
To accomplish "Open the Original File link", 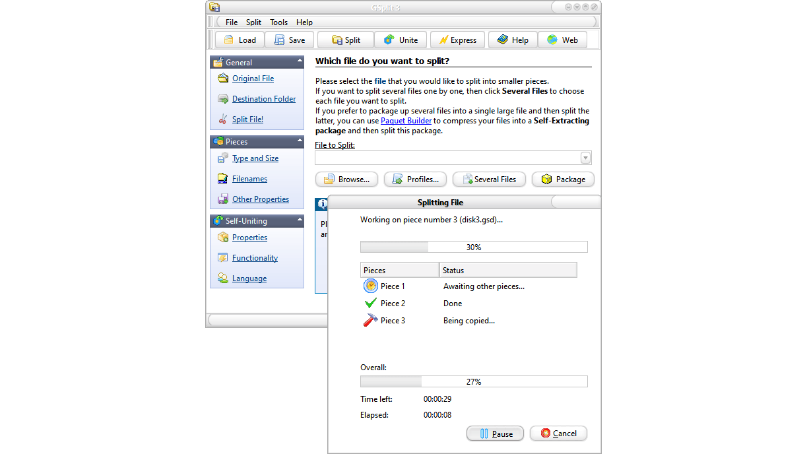I will coord(253,79).
